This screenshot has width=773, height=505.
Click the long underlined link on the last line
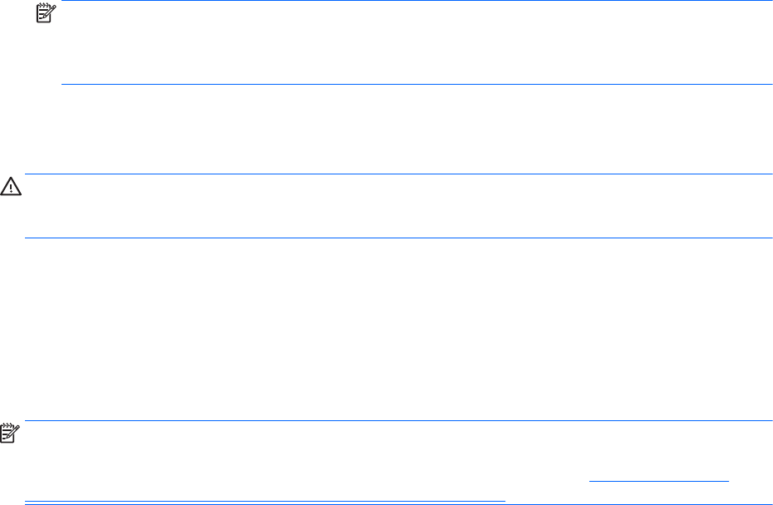tap(264, 501)
